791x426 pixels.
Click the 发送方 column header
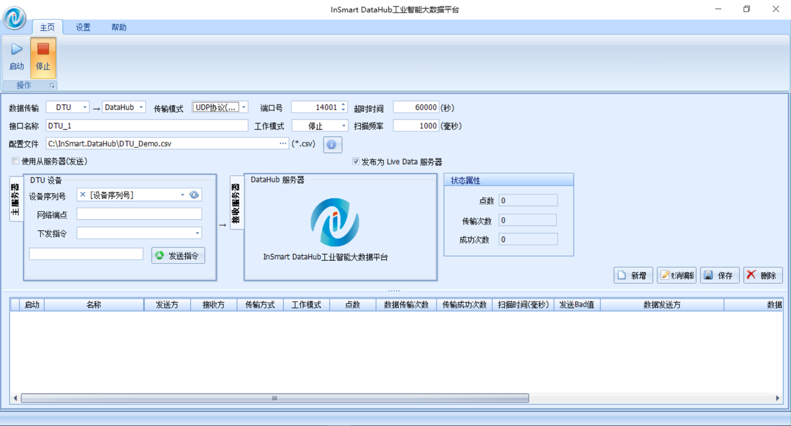tap(167, 305)
